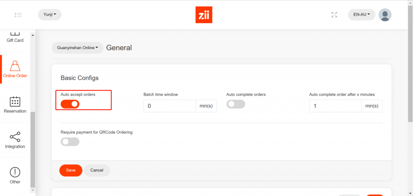413x196 pixels.
Task: Open the Integration share icon
Action: pos(15,136)
